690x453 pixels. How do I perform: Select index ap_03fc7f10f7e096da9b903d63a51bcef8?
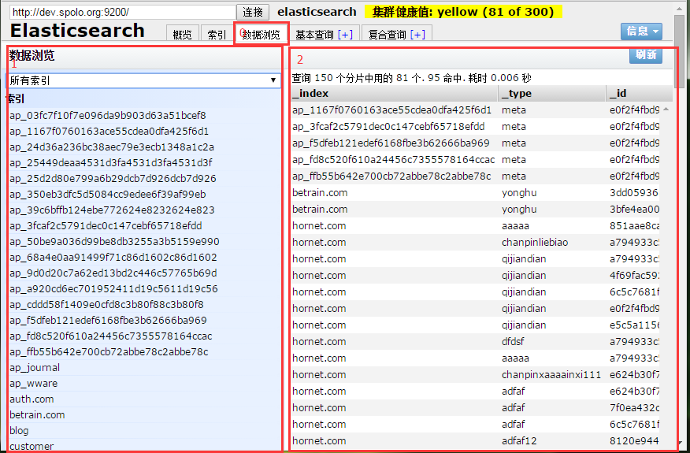[x=108, y=116]
